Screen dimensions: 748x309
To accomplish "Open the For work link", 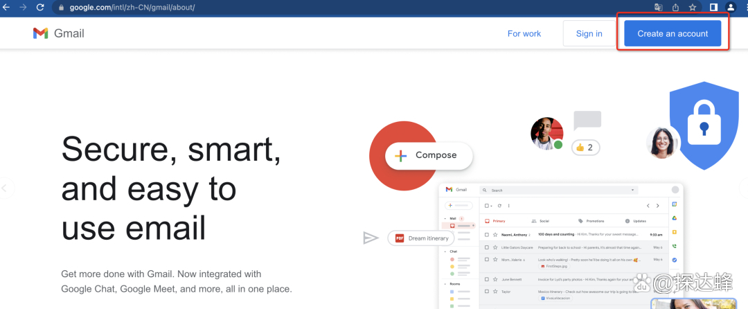I will click(524, 33).
